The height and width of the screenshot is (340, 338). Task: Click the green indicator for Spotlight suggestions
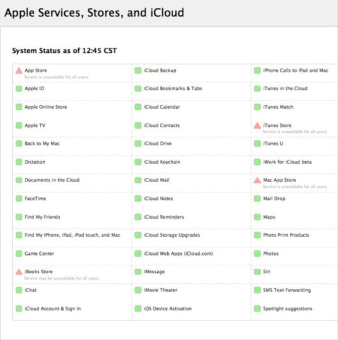[257, 309]
